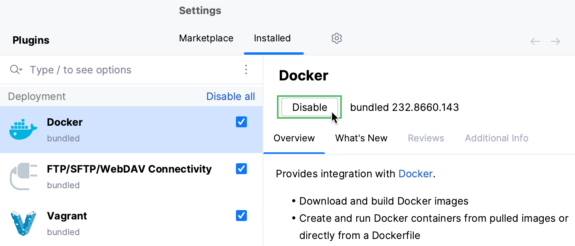Select the Reviews tab
This screenshot has height=246, width=575.
coord(426,138)
